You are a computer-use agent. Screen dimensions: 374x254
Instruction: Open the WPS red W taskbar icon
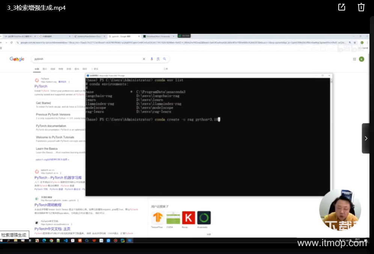coord(94,240)
